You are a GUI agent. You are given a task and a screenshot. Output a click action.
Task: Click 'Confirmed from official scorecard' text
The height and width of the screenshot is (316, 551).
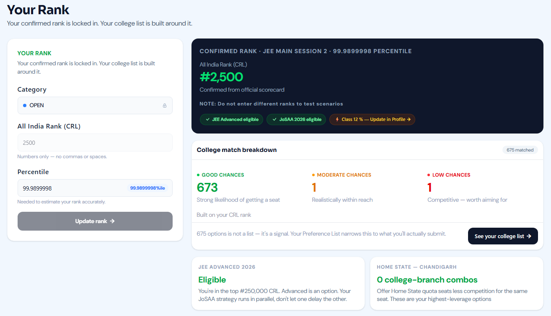(x=242, y=90)
